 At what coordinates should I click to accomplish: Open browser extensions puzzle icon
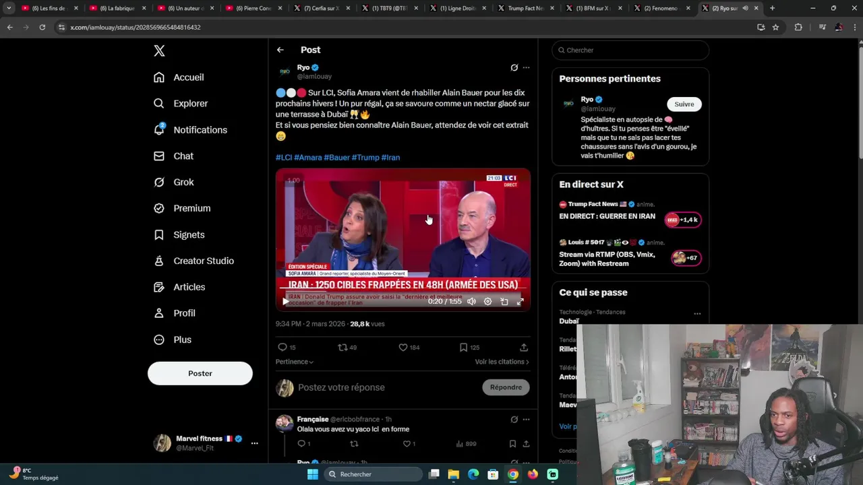click(798, 27)
